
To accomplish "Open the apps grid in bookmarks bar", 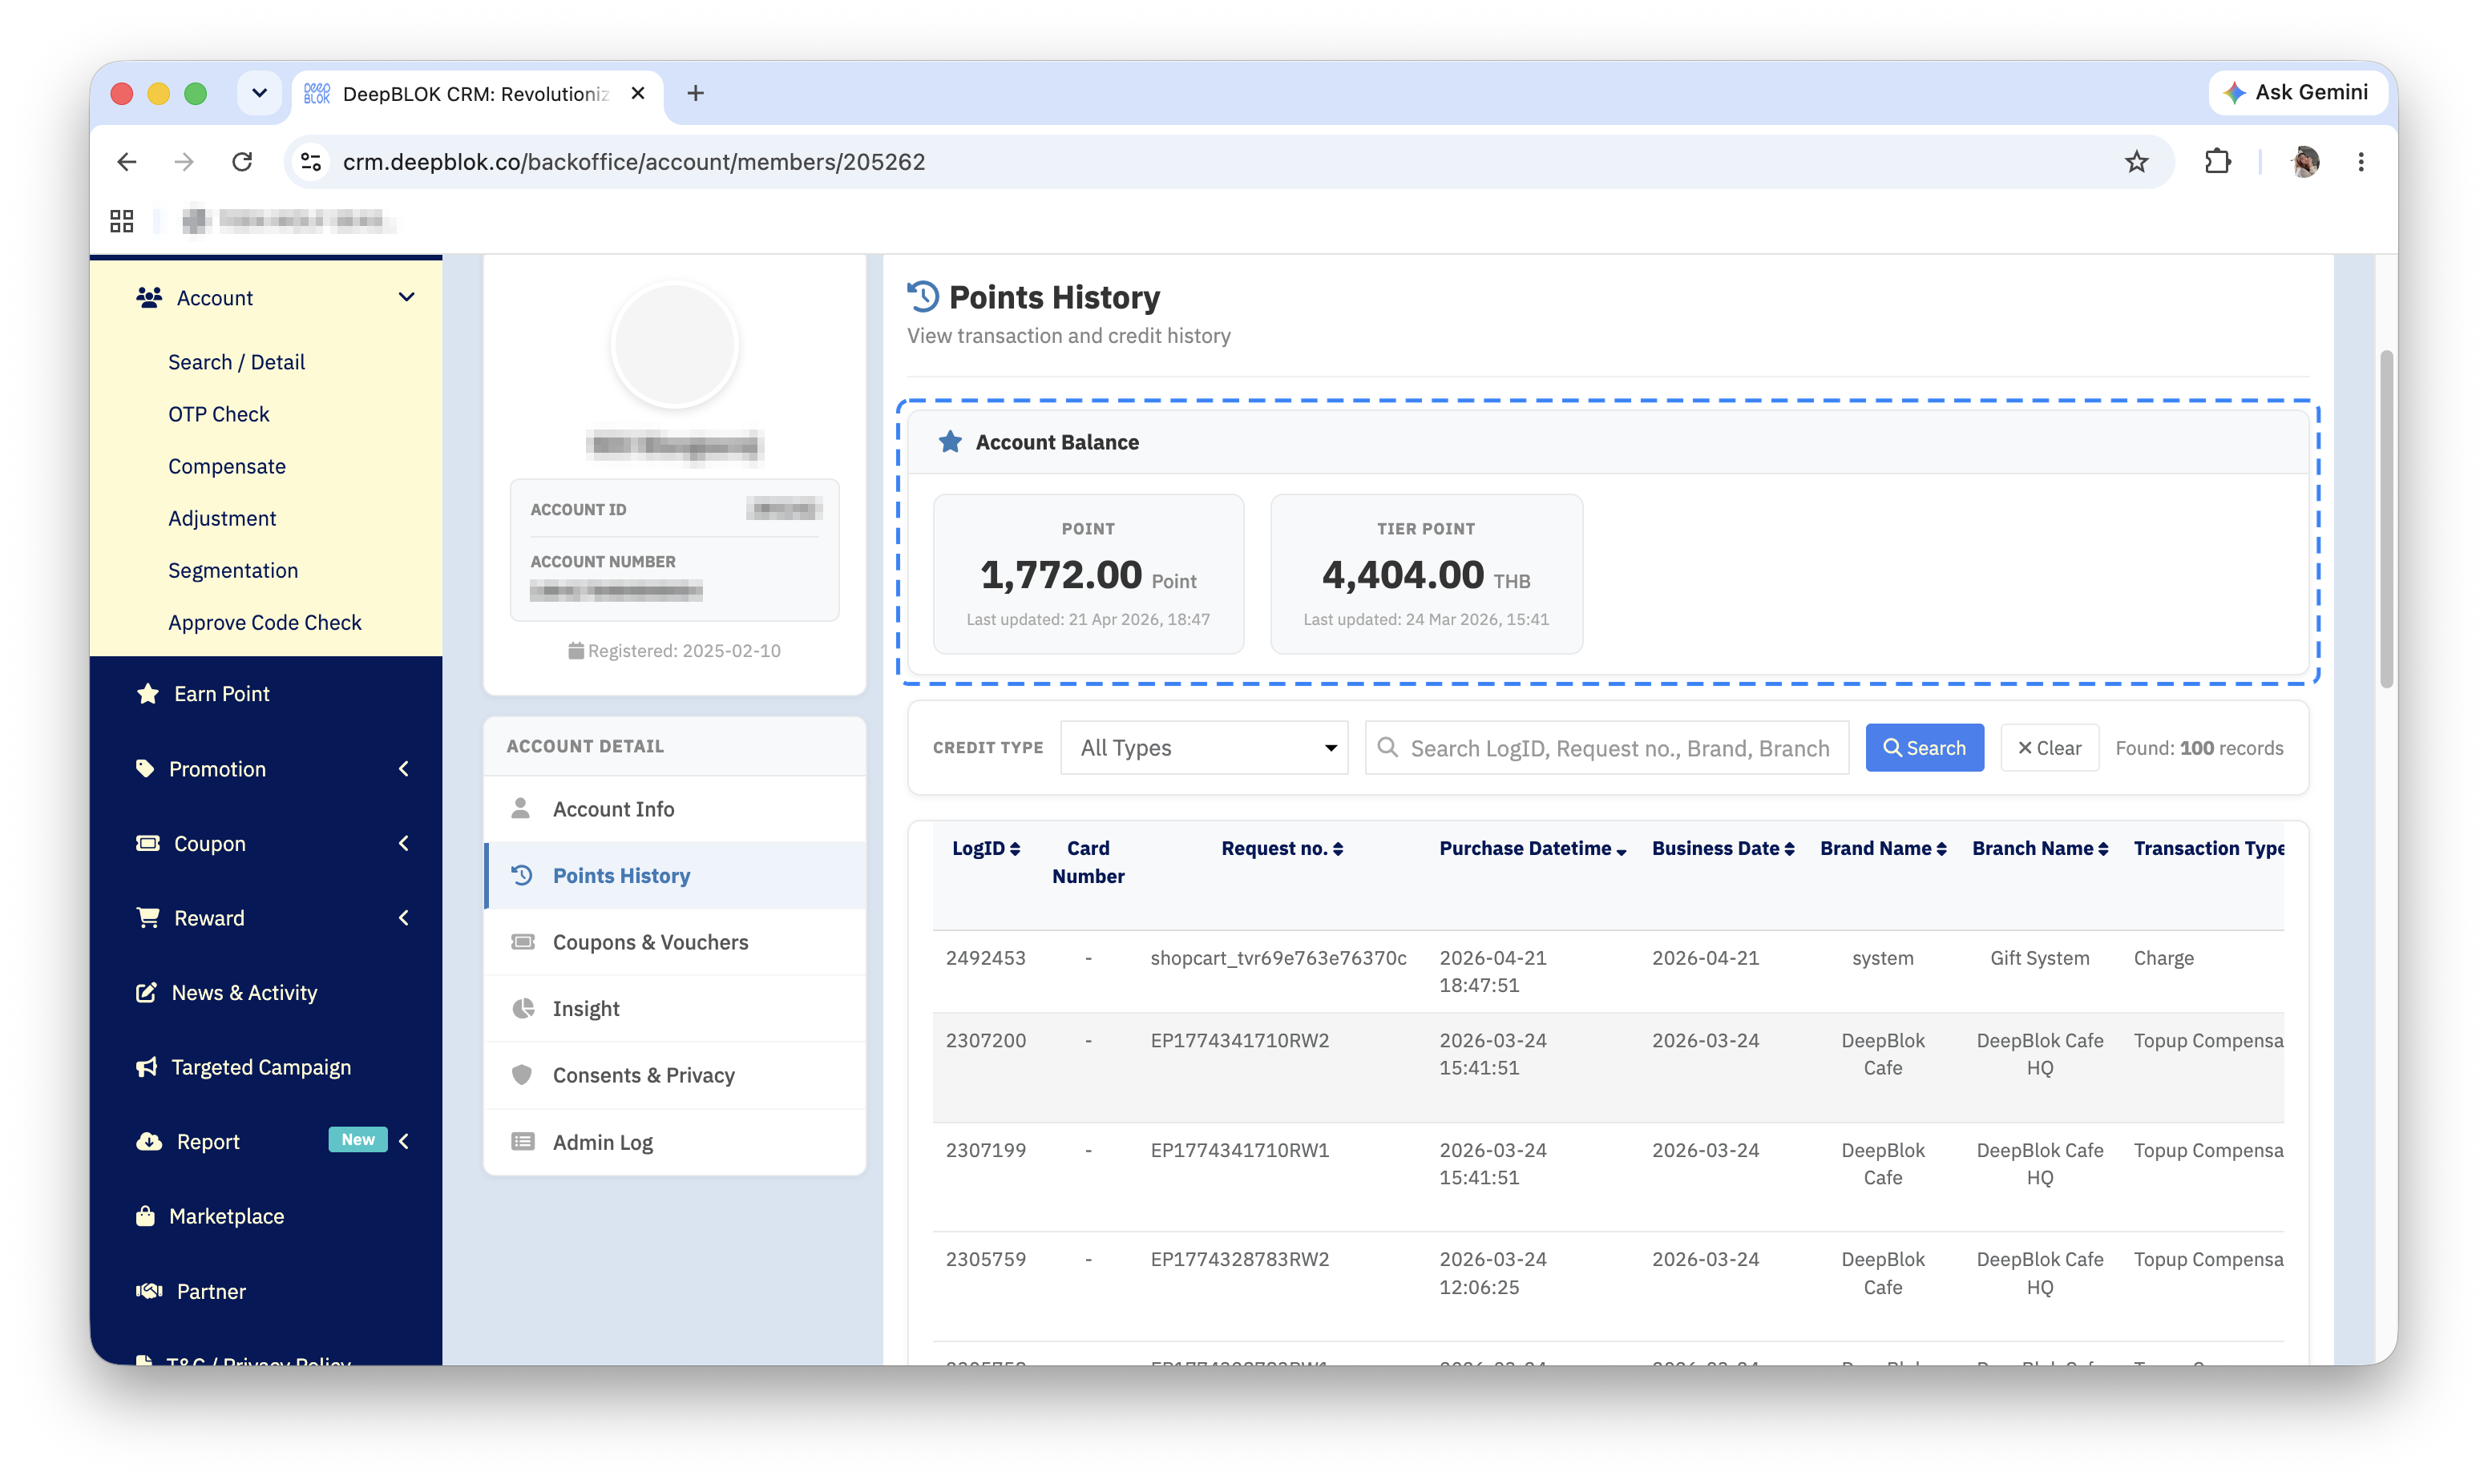I will (122, 221).
